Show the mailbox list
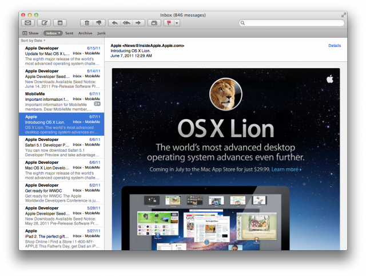The image size is (366, 276). (30, 33)
